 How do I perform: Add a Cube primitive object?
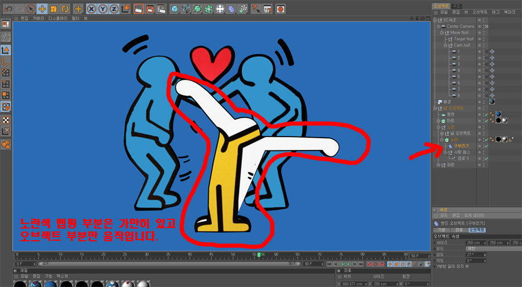click(x=175, y=9)
